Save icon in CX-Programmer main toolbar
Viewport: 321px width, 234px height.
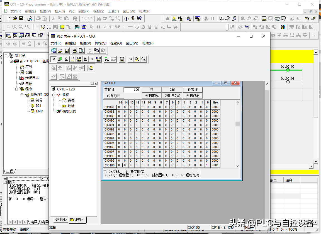coord(21,19)
